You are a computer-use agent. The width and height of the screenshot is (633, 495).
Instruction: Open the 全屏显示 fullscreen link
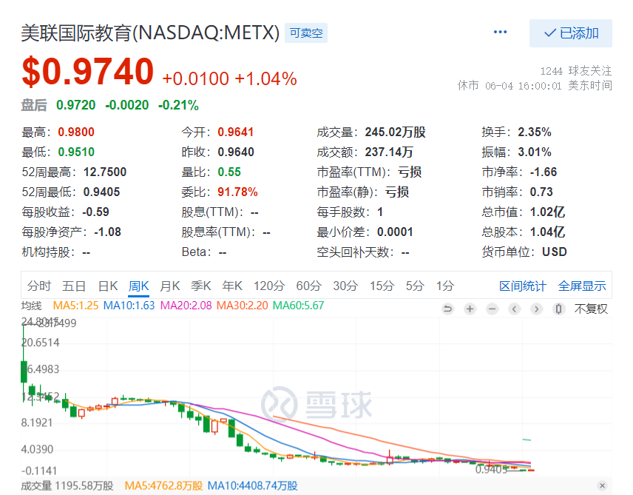pos(582,286)
